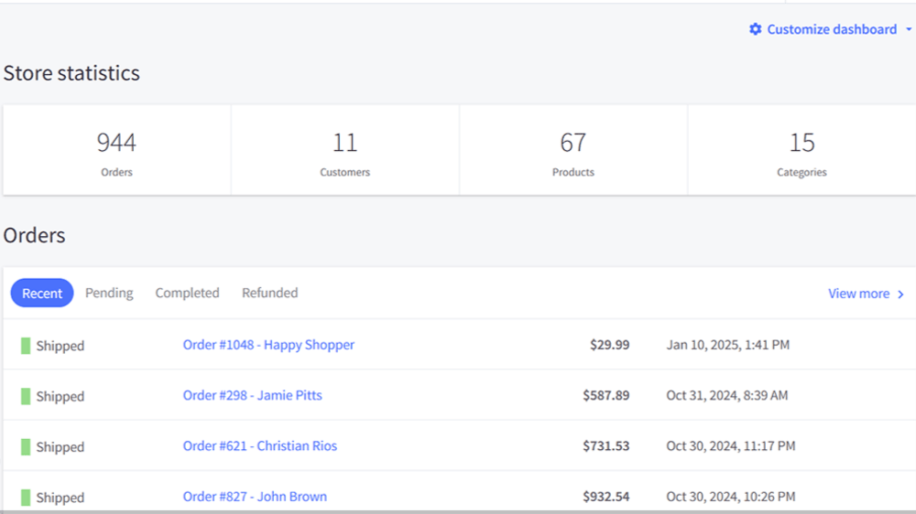This screenshot has width=916, height=514.
Task: Switch to the Pending orders tab
Action: [x=109, y=294]
